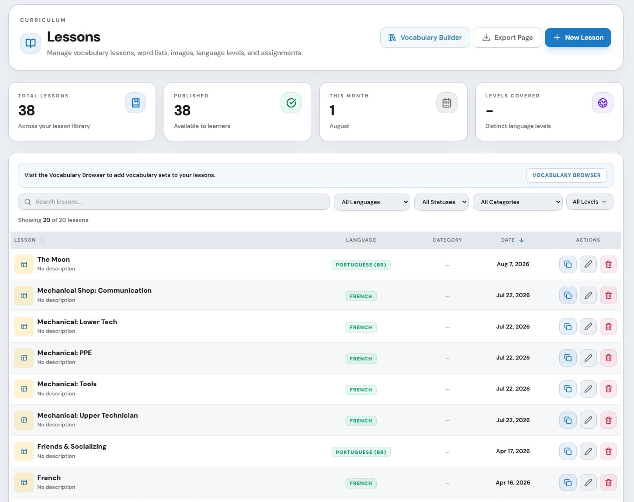Viewport: 634px width, 502px height.
Task: Duplicate Mechanical: Tools lesson
Action: click(x=568, y=389)
